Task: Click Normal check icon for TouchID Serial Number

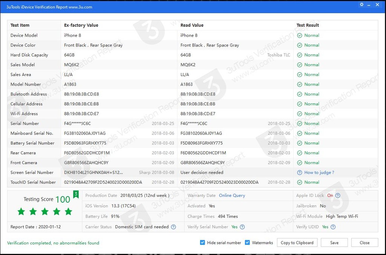Action: point(300,182)
